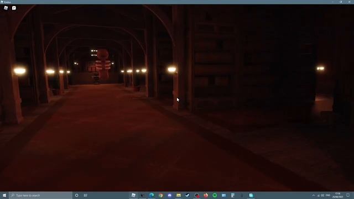Open Steam from the taskbar
Image resolution: width=354 pixels, height=199 pixels.
click(188, 195)
